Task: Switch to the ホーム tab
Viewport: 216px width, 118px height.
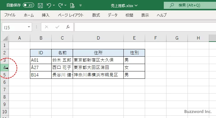Action: click(29, 15)
